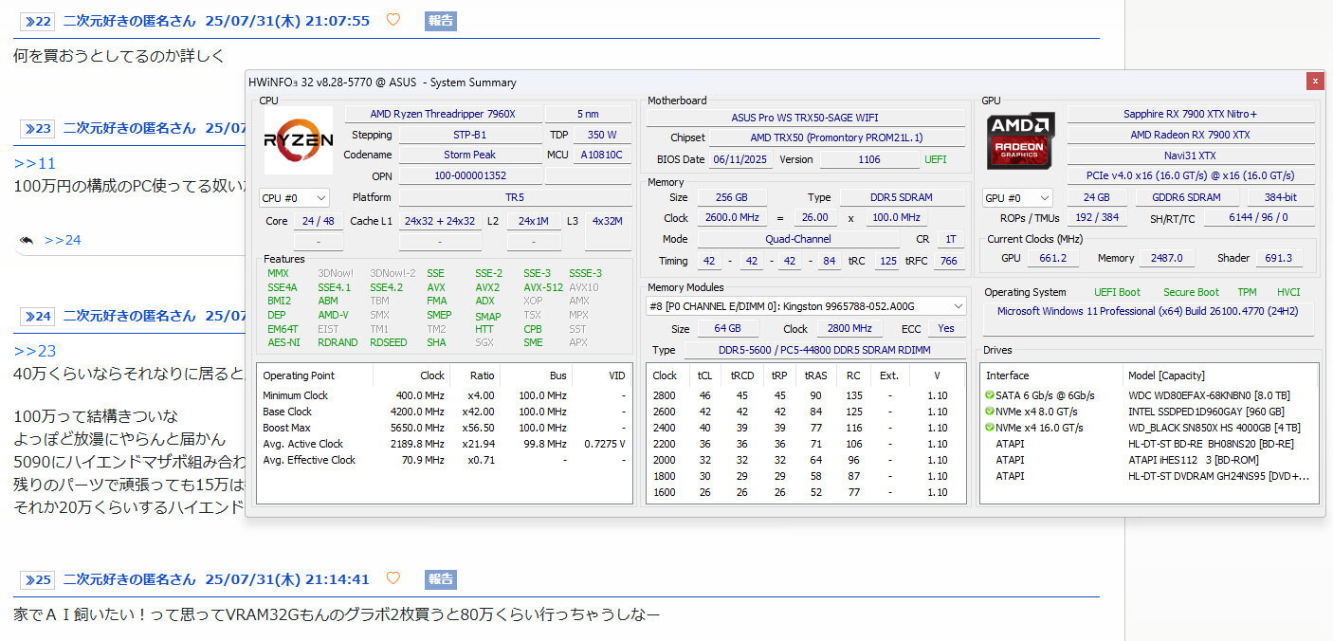Report post 25 using the 報告 button
1333x641 pixels.
[440, 578]
